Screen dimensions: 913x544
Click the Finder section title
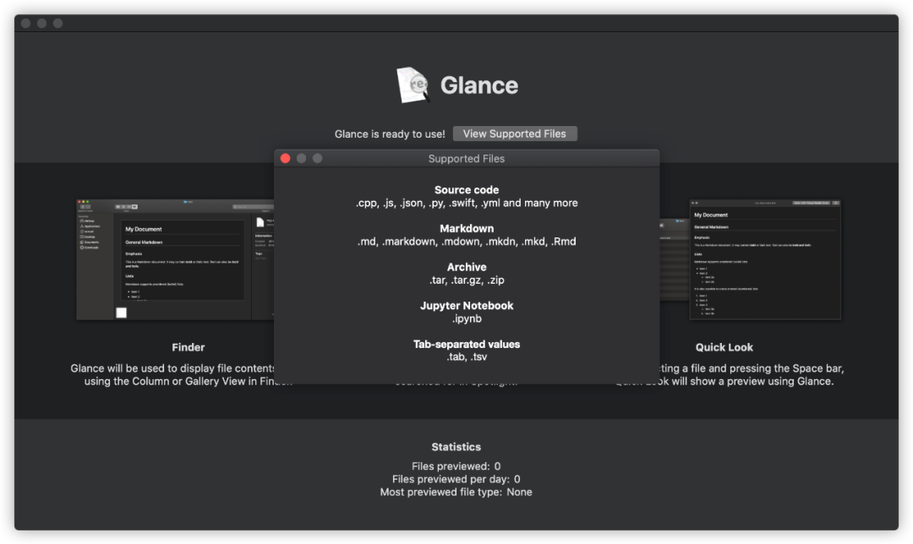[x=188, y=347]
